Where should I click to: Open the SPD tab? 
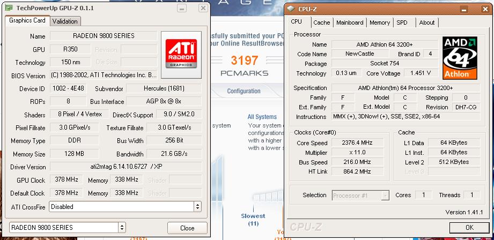pos(402,22)
